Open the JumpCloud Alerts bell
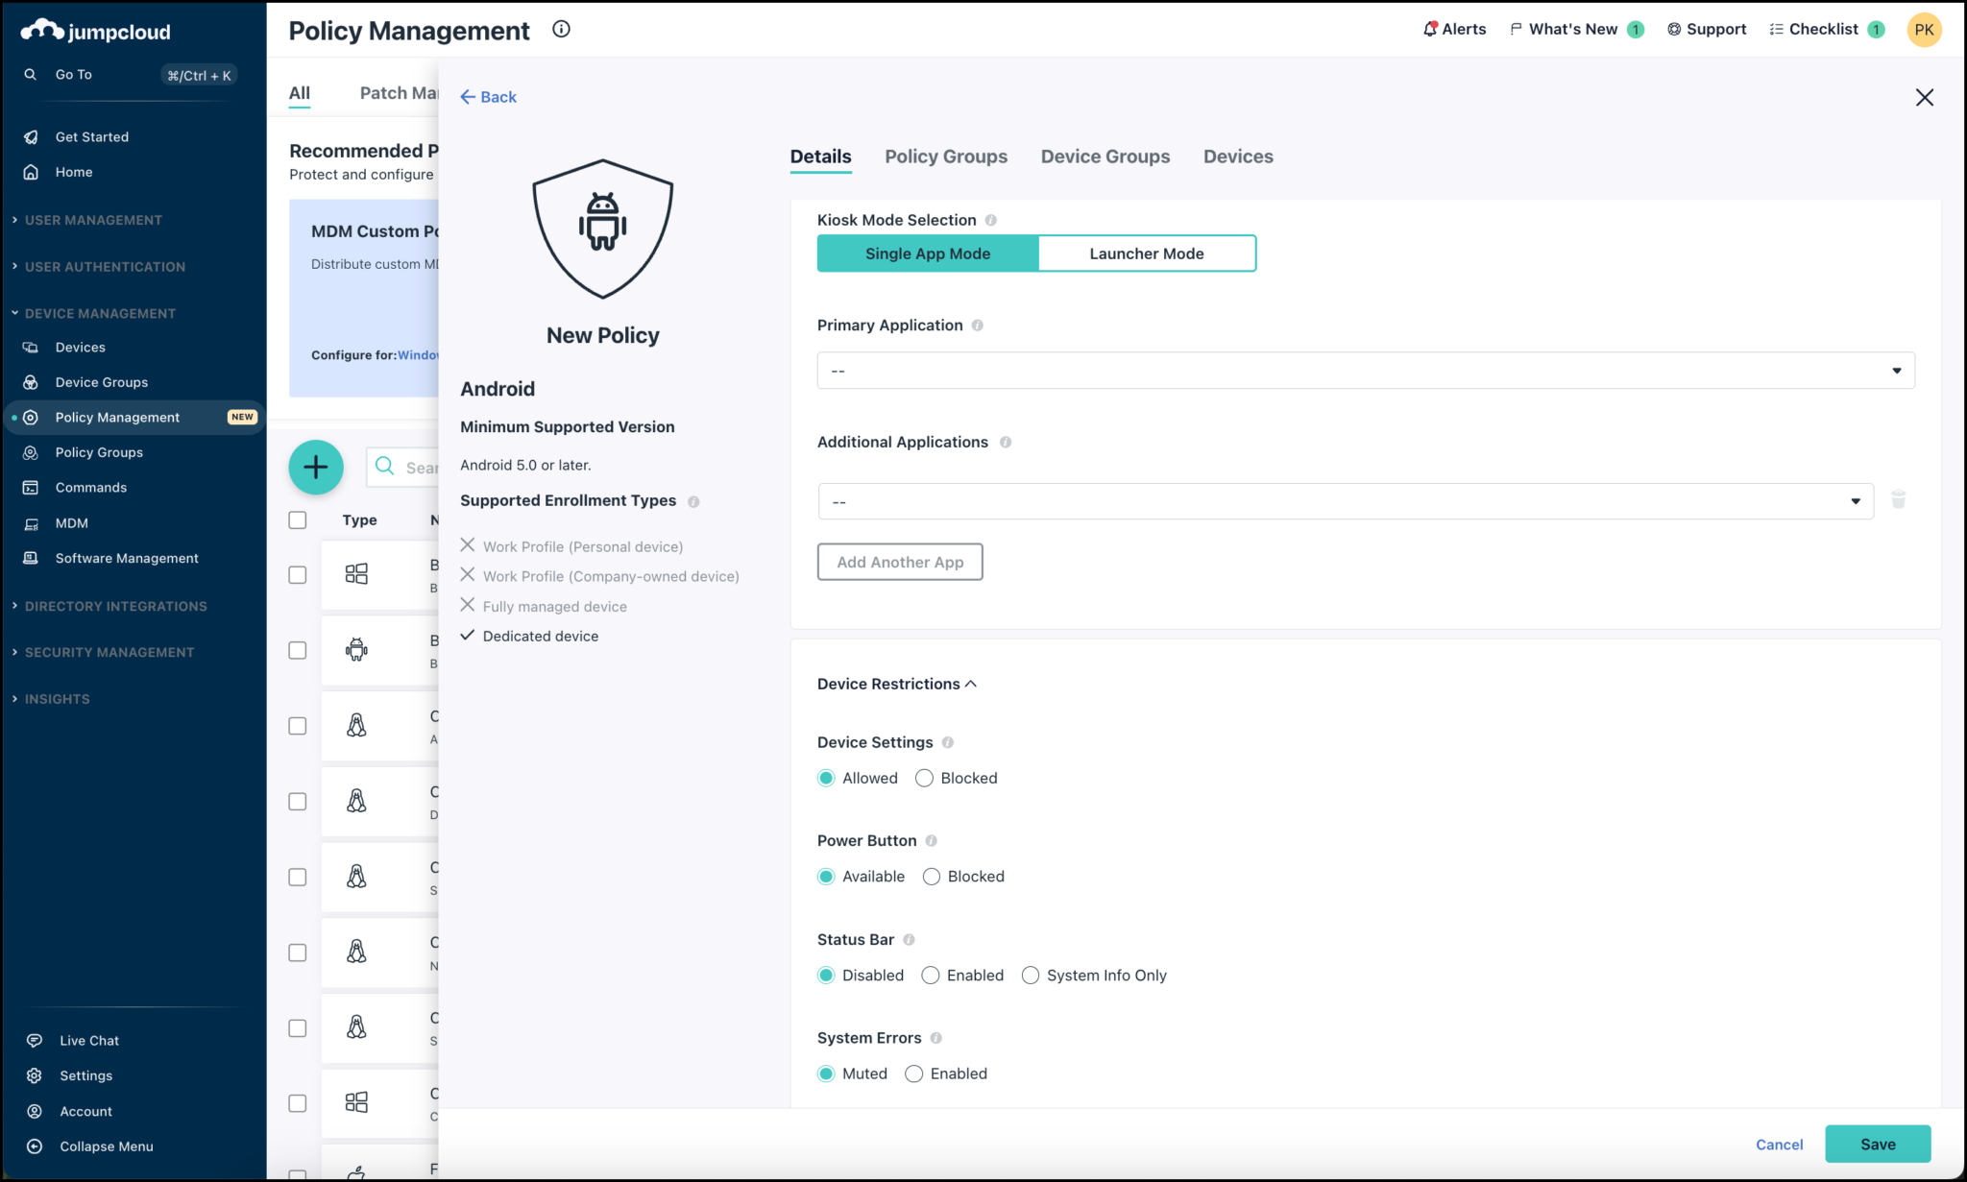Viewport: 1967px width, 1182px height. 1453,29
